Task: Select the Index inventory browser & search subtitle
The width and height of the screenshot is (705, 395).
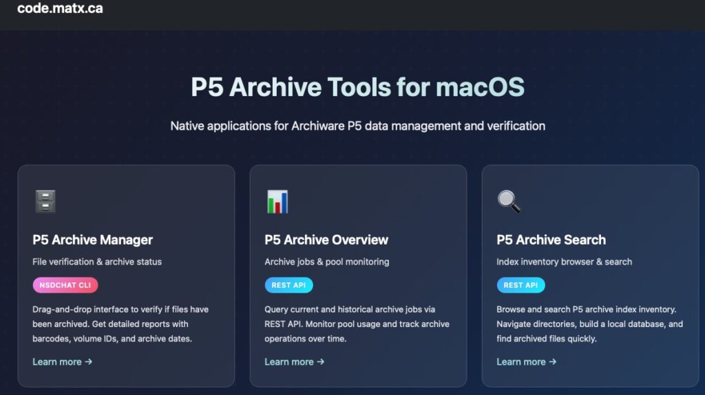Action: tap(564, 262)
